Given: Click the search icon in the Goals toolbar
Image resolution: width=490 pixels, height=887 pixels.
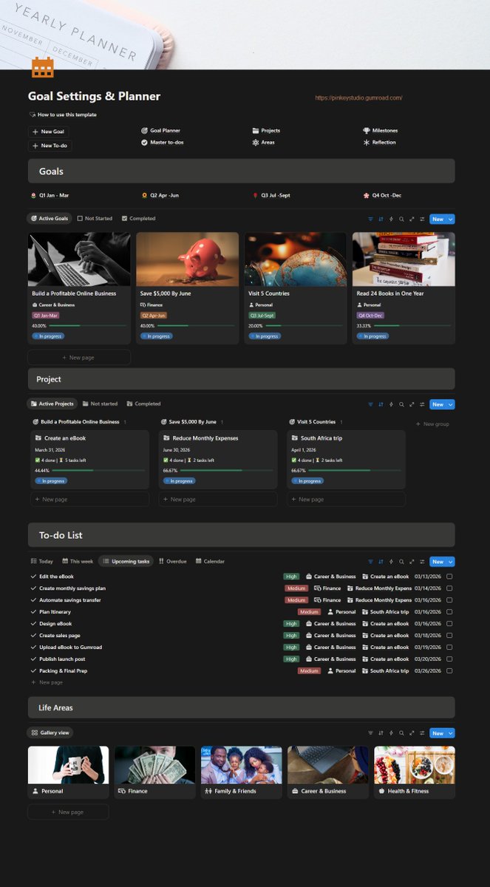Looking at the screenshot, I should 401,219.
